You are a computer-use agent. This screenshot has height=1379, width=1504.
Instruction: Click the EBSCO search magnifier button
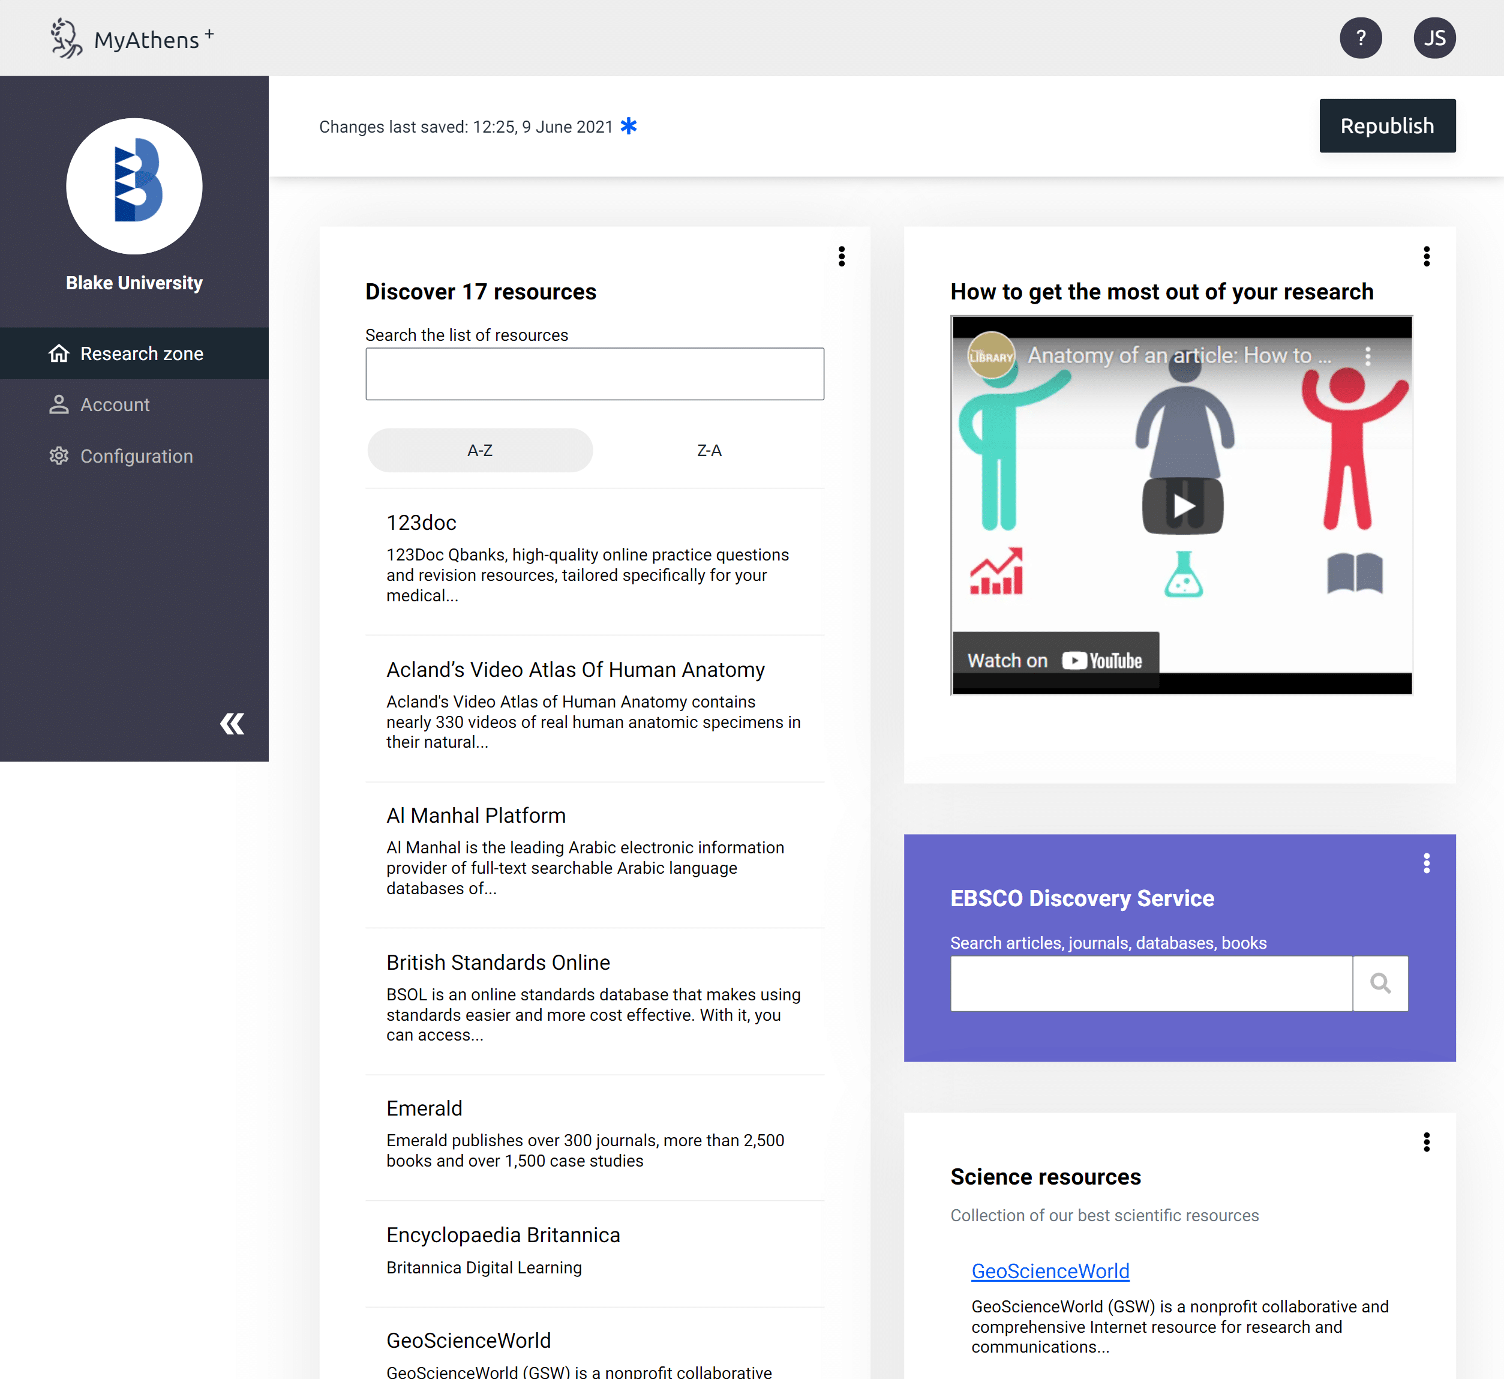tap(1380, 984)
